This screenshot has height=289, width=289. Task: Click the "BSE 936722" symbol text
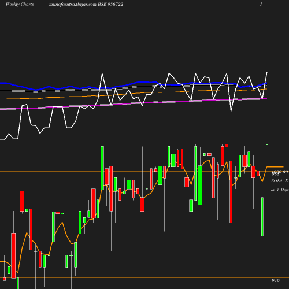click(x=110, y=5)
